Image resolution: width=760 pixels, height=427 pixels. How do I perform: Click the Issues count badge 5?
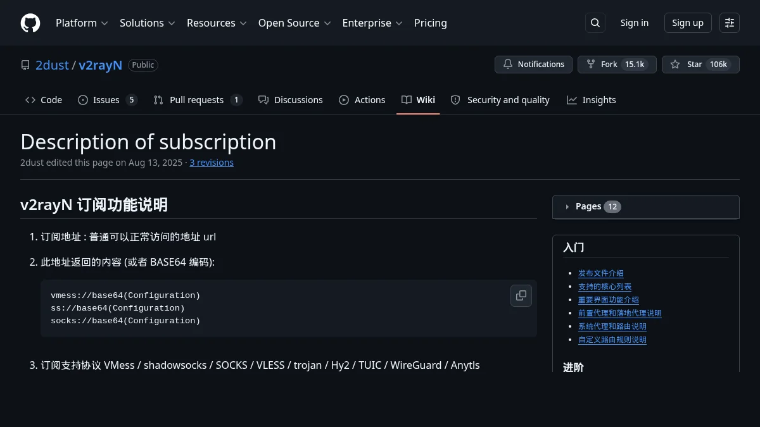131,100
